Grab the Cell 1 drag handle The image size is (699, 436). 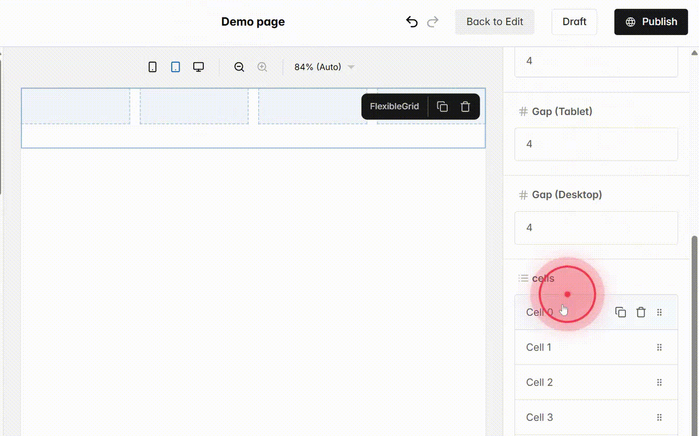(659, 347)
